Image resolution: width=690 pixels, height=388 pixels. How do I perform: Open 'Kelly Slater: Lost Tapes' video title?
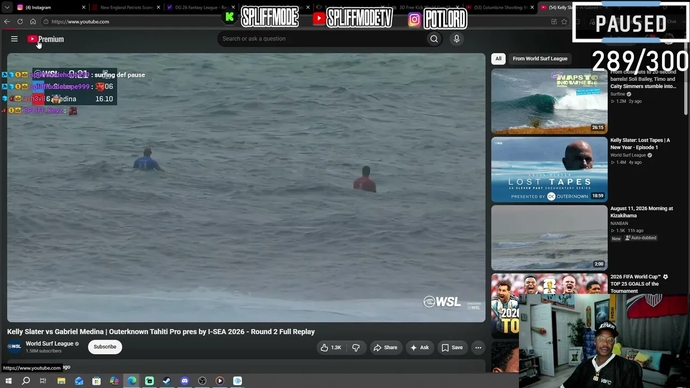pyautogui.click(x=640, y=144)
